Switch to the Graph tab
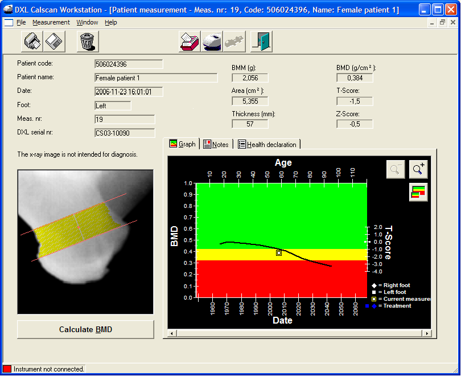 (182, 144)
